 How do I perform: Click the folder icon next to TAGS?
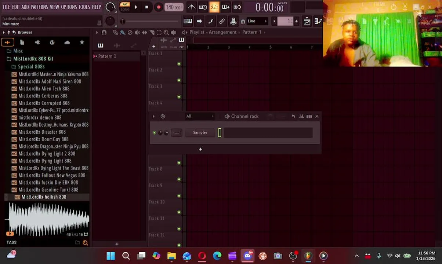point(77,242)
